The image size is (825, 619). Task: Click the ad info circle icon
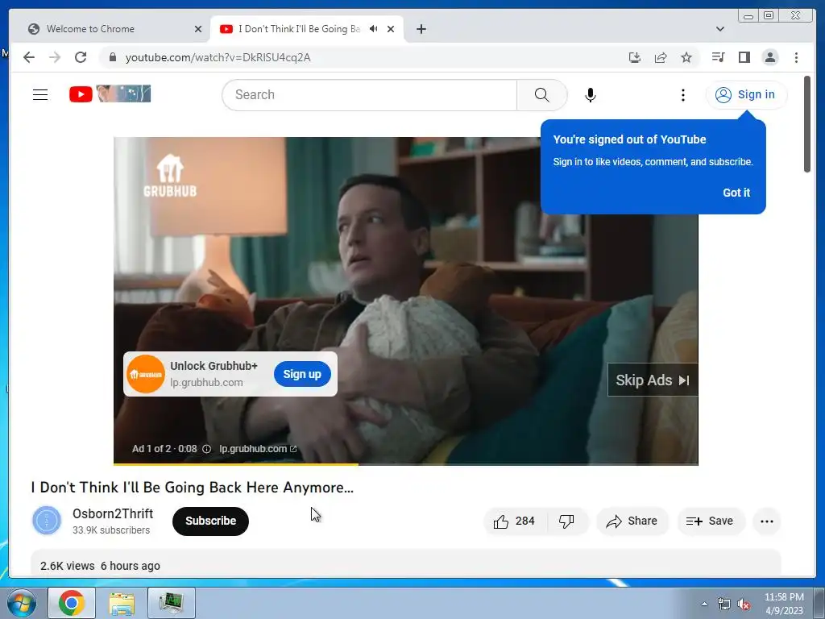pos(207,449)
